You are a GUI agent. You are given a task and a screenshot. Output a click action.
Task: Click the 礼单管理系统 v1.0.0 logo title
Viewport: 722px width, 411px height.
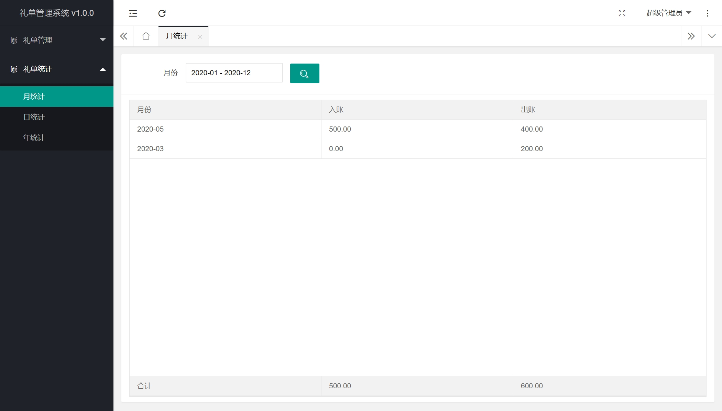(x=57, y=13)
